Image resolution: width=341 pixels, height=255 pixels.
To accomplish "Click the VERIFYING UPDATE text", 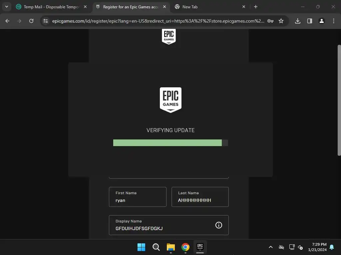I will [170, 130].
